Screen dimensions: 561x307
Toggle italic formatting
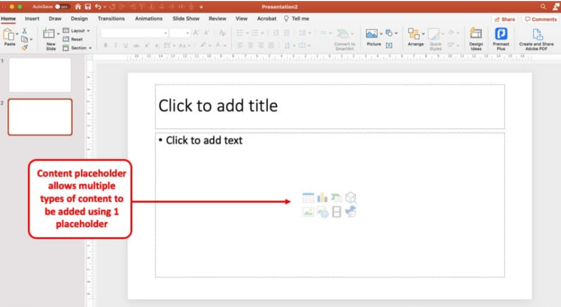(x=116, y=45)
